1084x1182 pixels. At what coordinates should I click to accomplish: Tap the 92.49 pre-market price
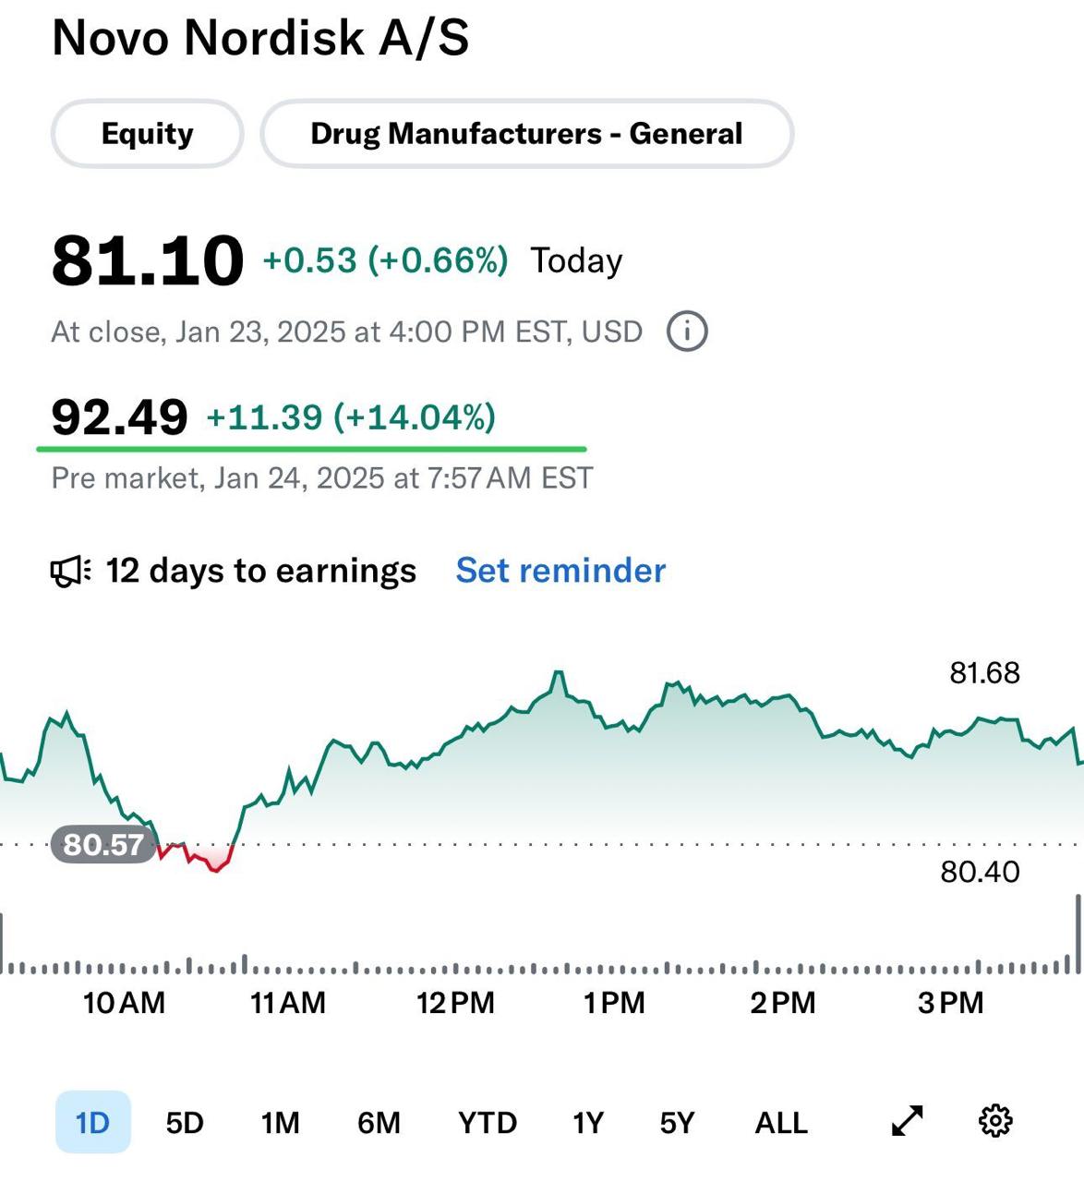(119, 417)
